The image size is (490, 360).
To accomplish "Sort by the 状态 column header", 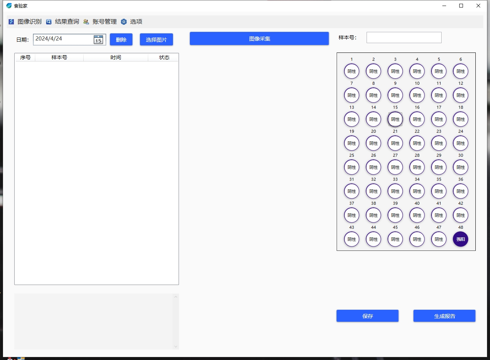I will 164,57.
